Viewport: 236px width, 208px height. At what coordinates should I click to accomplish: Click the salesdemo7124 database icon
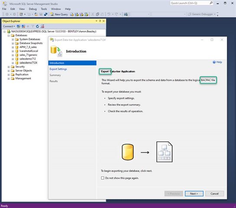pos(17,63)
